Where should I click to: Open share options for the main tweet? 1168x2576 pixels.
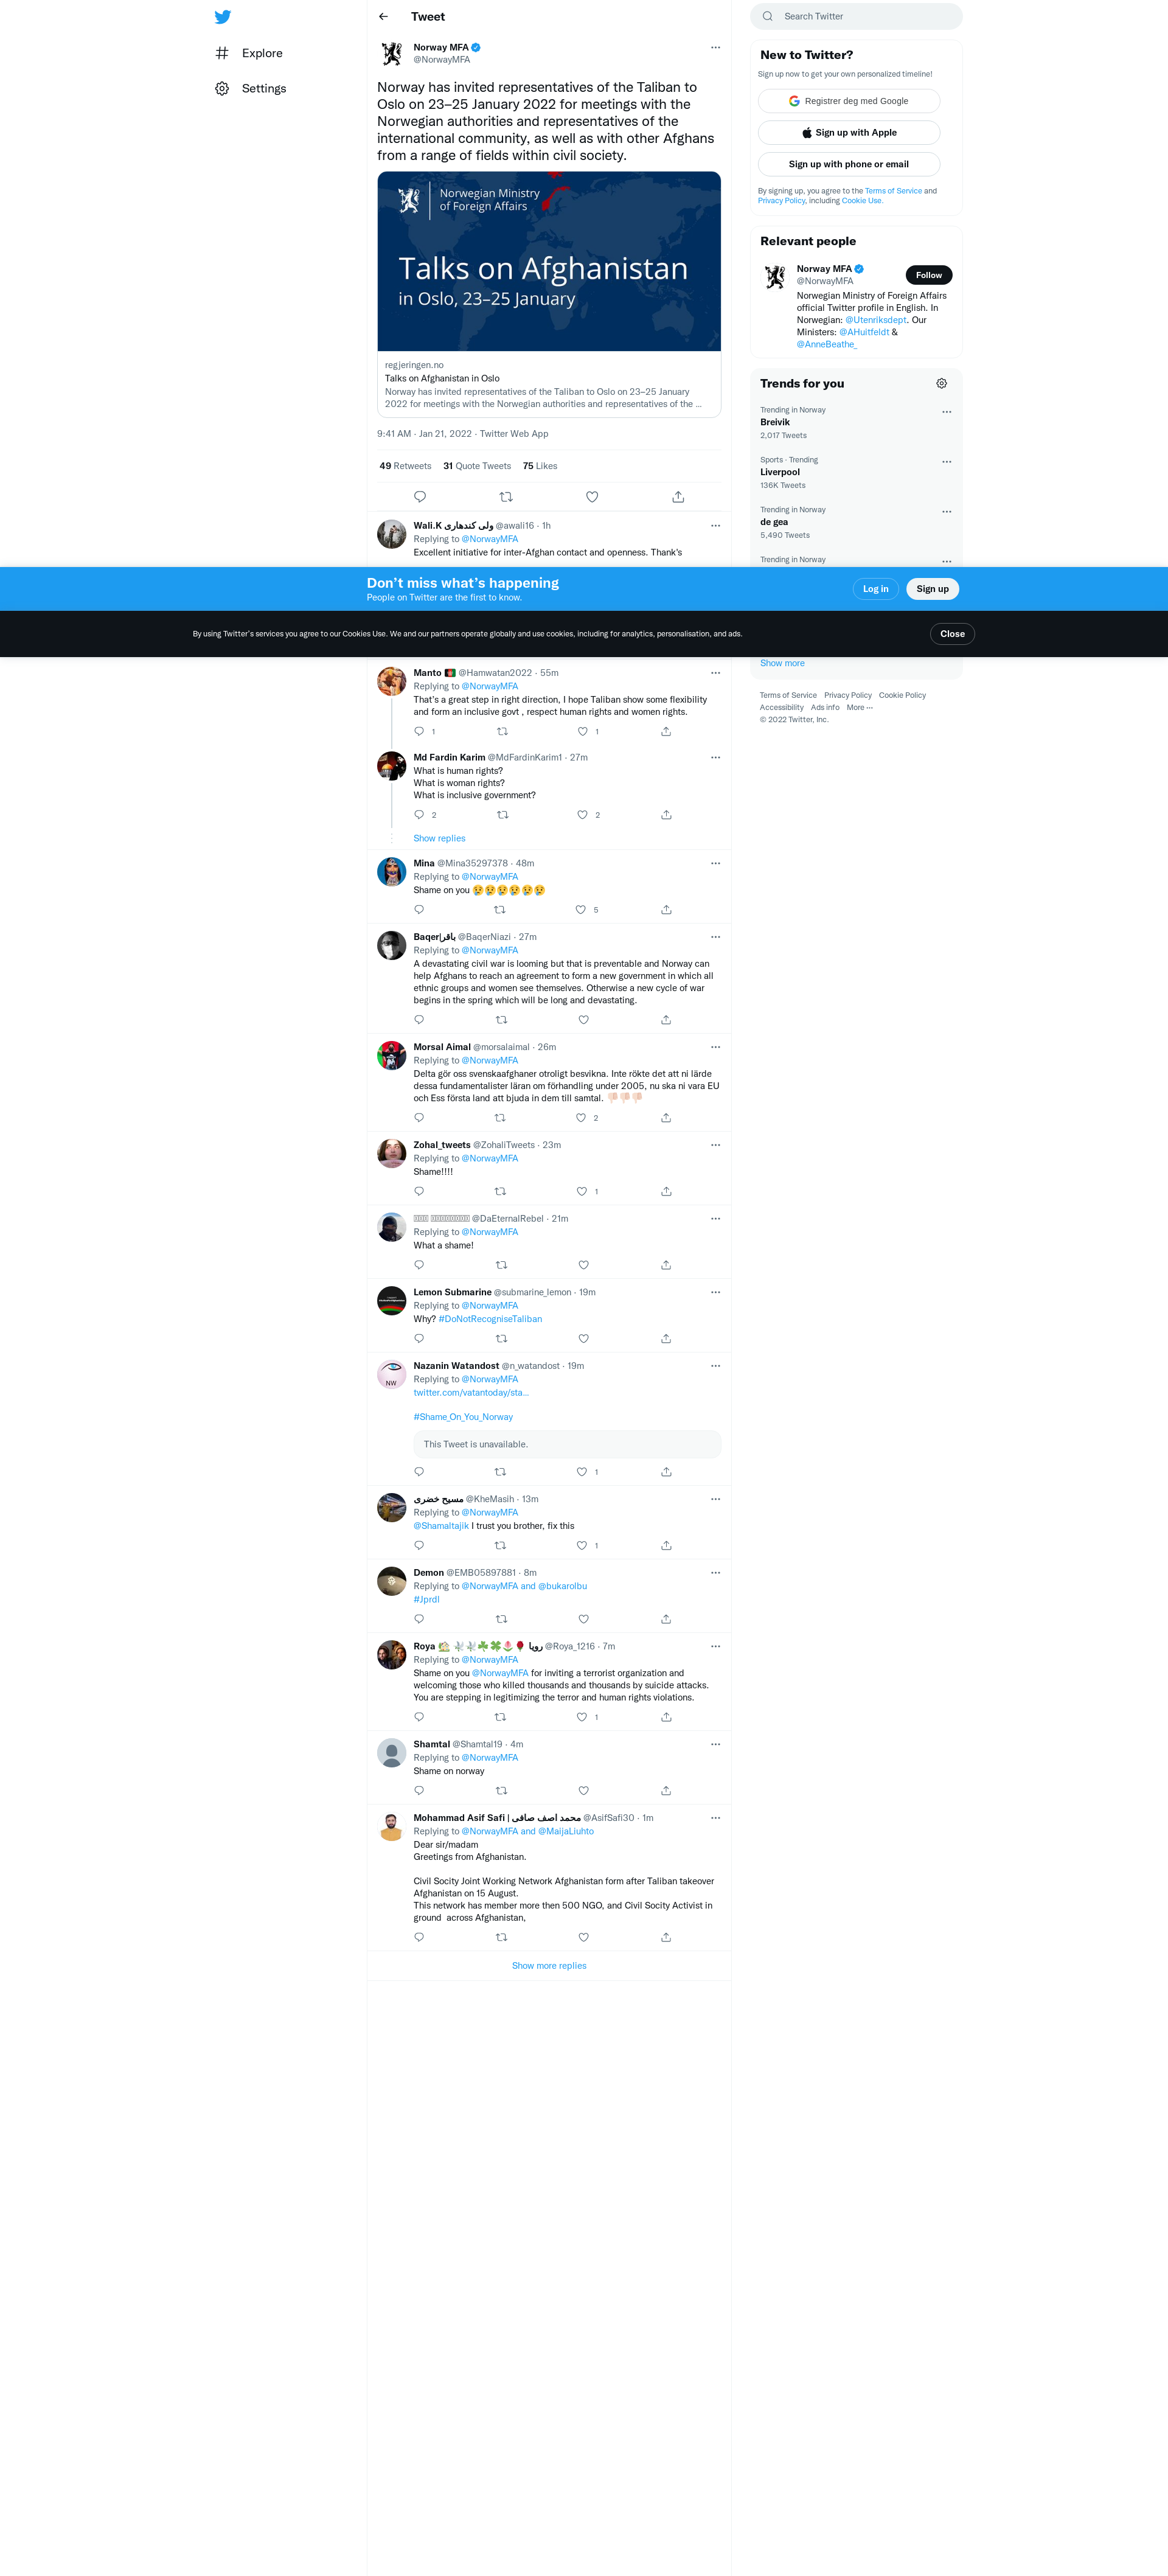pyautogui.click(x=678, y=497)
